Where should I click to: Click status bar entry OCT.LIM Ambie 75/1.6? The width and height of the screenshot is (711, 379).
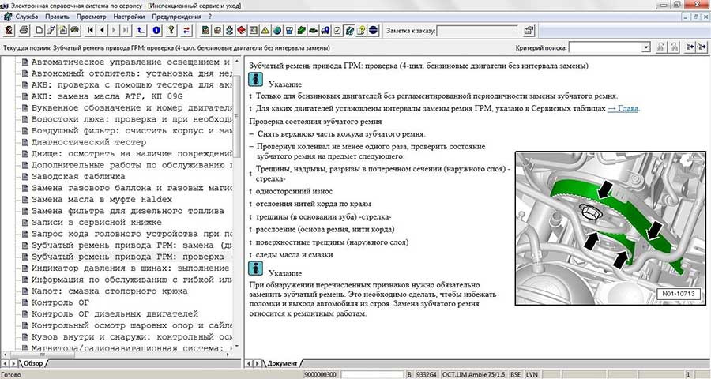click(x=473, y=374)
